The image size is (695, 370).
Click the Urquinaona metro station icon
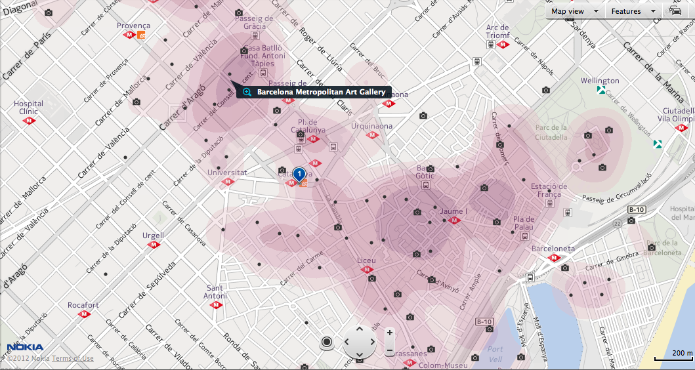[372, 134]
